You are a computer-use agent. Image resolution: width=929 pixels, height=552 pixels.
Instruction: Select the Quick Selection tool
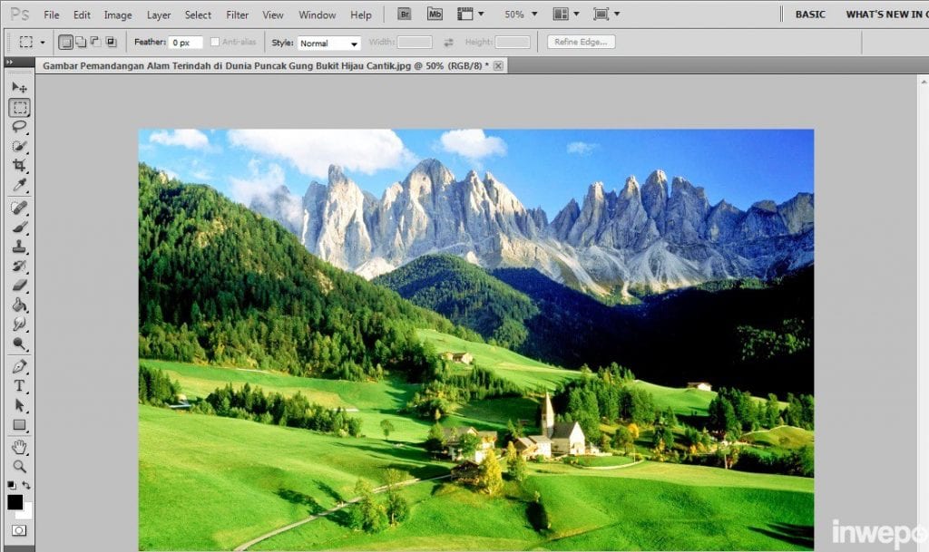19,146
